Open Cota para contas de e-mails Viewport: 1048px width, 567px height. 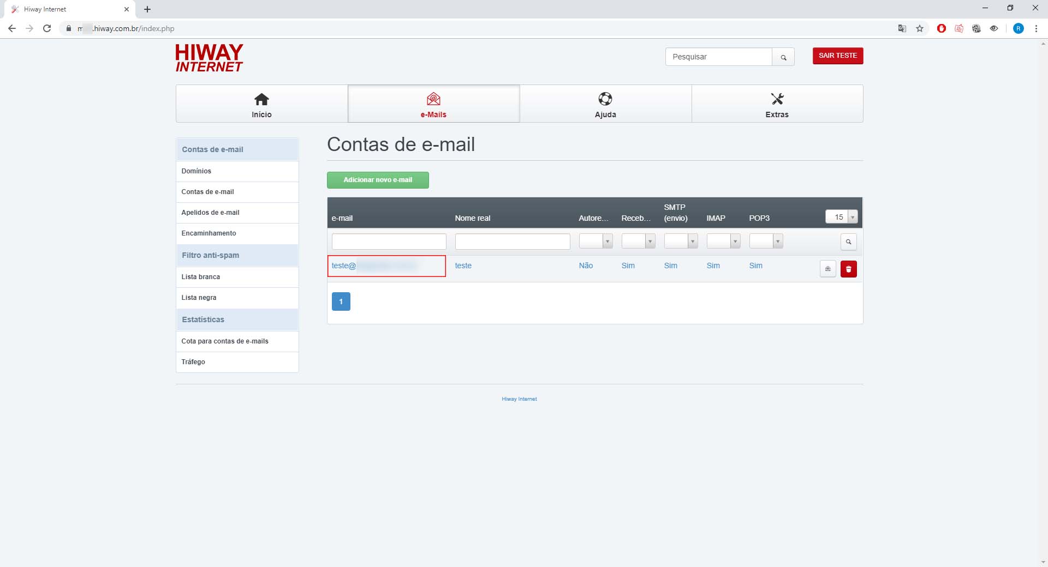(x=237, y=341)
